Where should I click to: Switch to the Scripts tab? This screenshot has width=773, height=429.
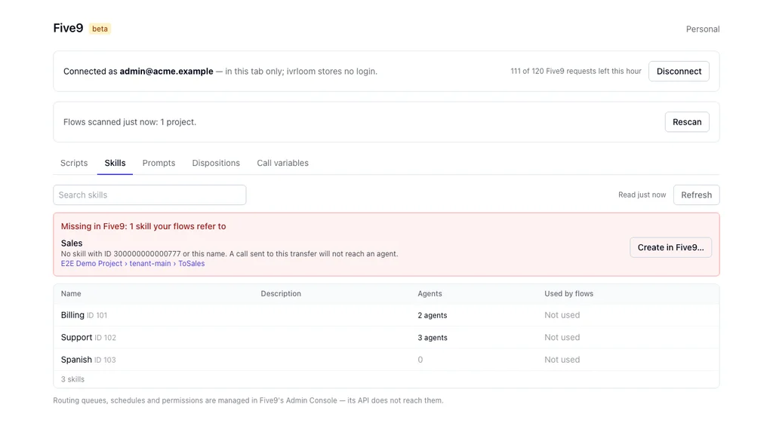(x=74, y=163)
